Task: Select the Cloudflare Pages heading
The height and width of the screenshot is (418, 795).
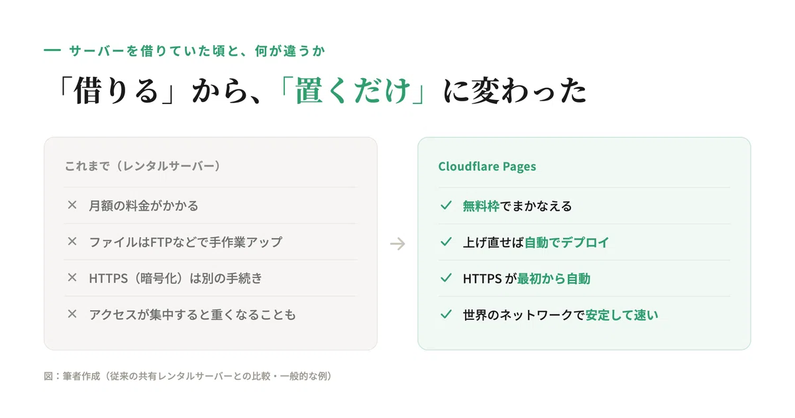Action: [x=487, y=166]
